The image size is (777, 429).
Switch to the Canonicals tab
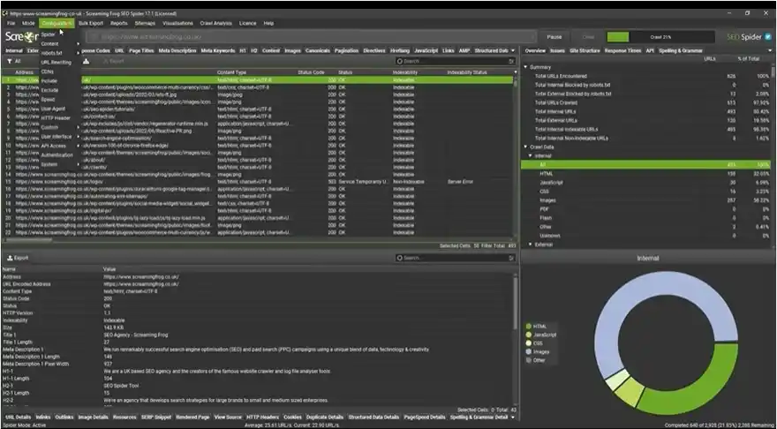point(318,50)
